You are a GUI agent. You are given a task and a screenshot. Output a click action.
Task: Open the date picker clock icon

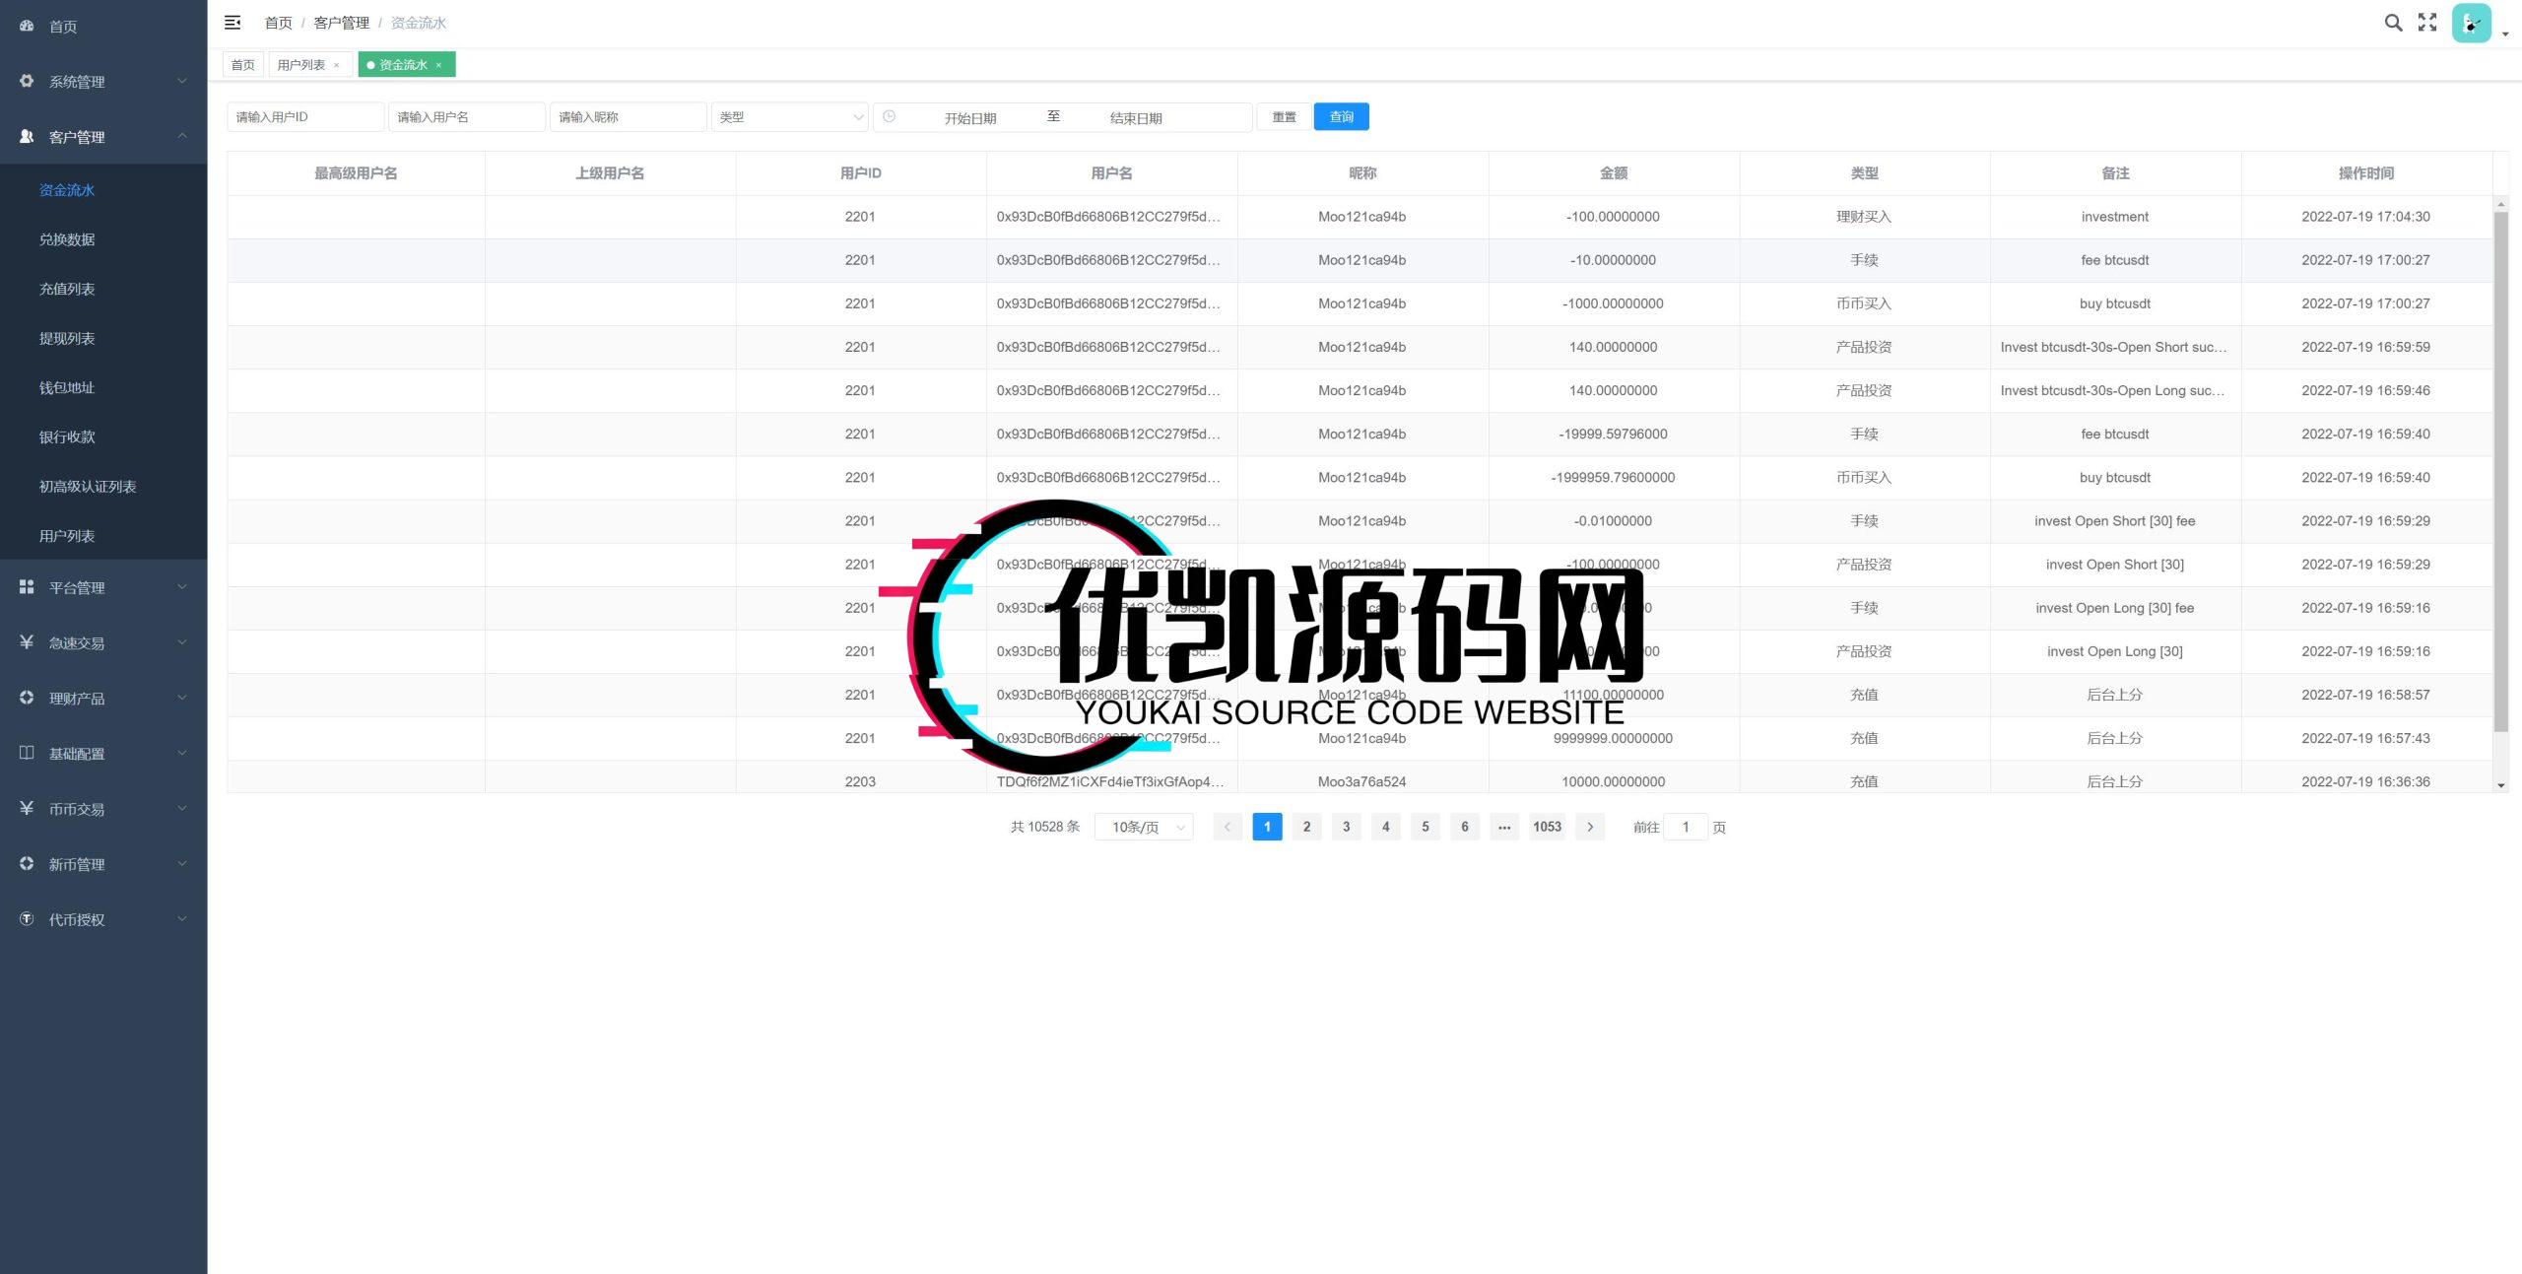(892, 116)
